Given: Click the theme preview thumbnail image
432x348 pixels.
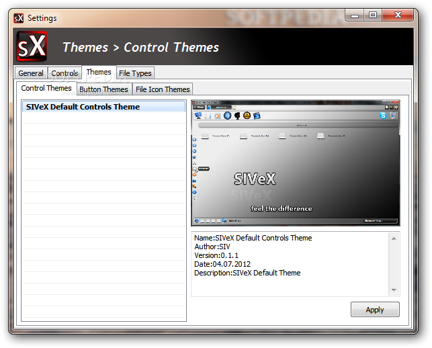Looking at the screenshot, I should point(296,163).
